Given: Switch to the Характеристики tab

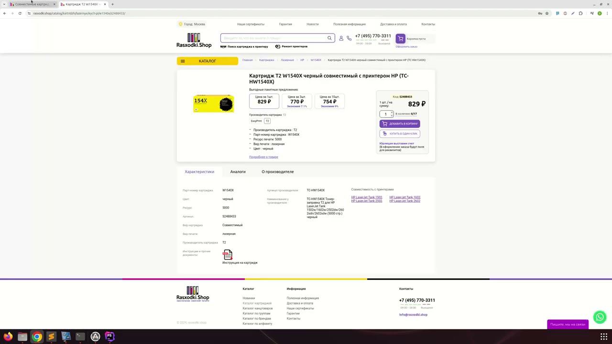Looking at the screenshot, I should tap(199, 172).
